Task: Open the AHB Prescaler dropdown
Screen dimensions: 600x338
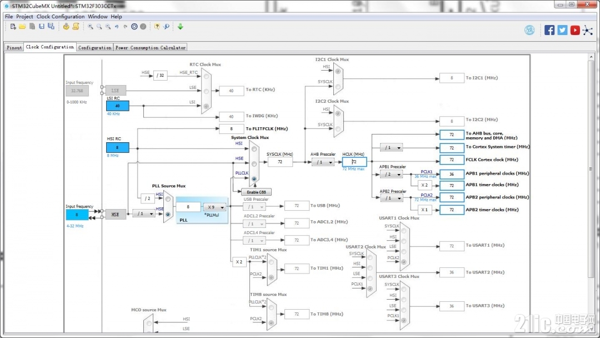Action: click(323, 162)
